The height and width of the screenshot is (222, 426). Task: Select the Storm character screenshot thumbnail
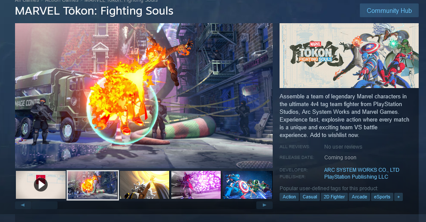[x=145, y=185]
